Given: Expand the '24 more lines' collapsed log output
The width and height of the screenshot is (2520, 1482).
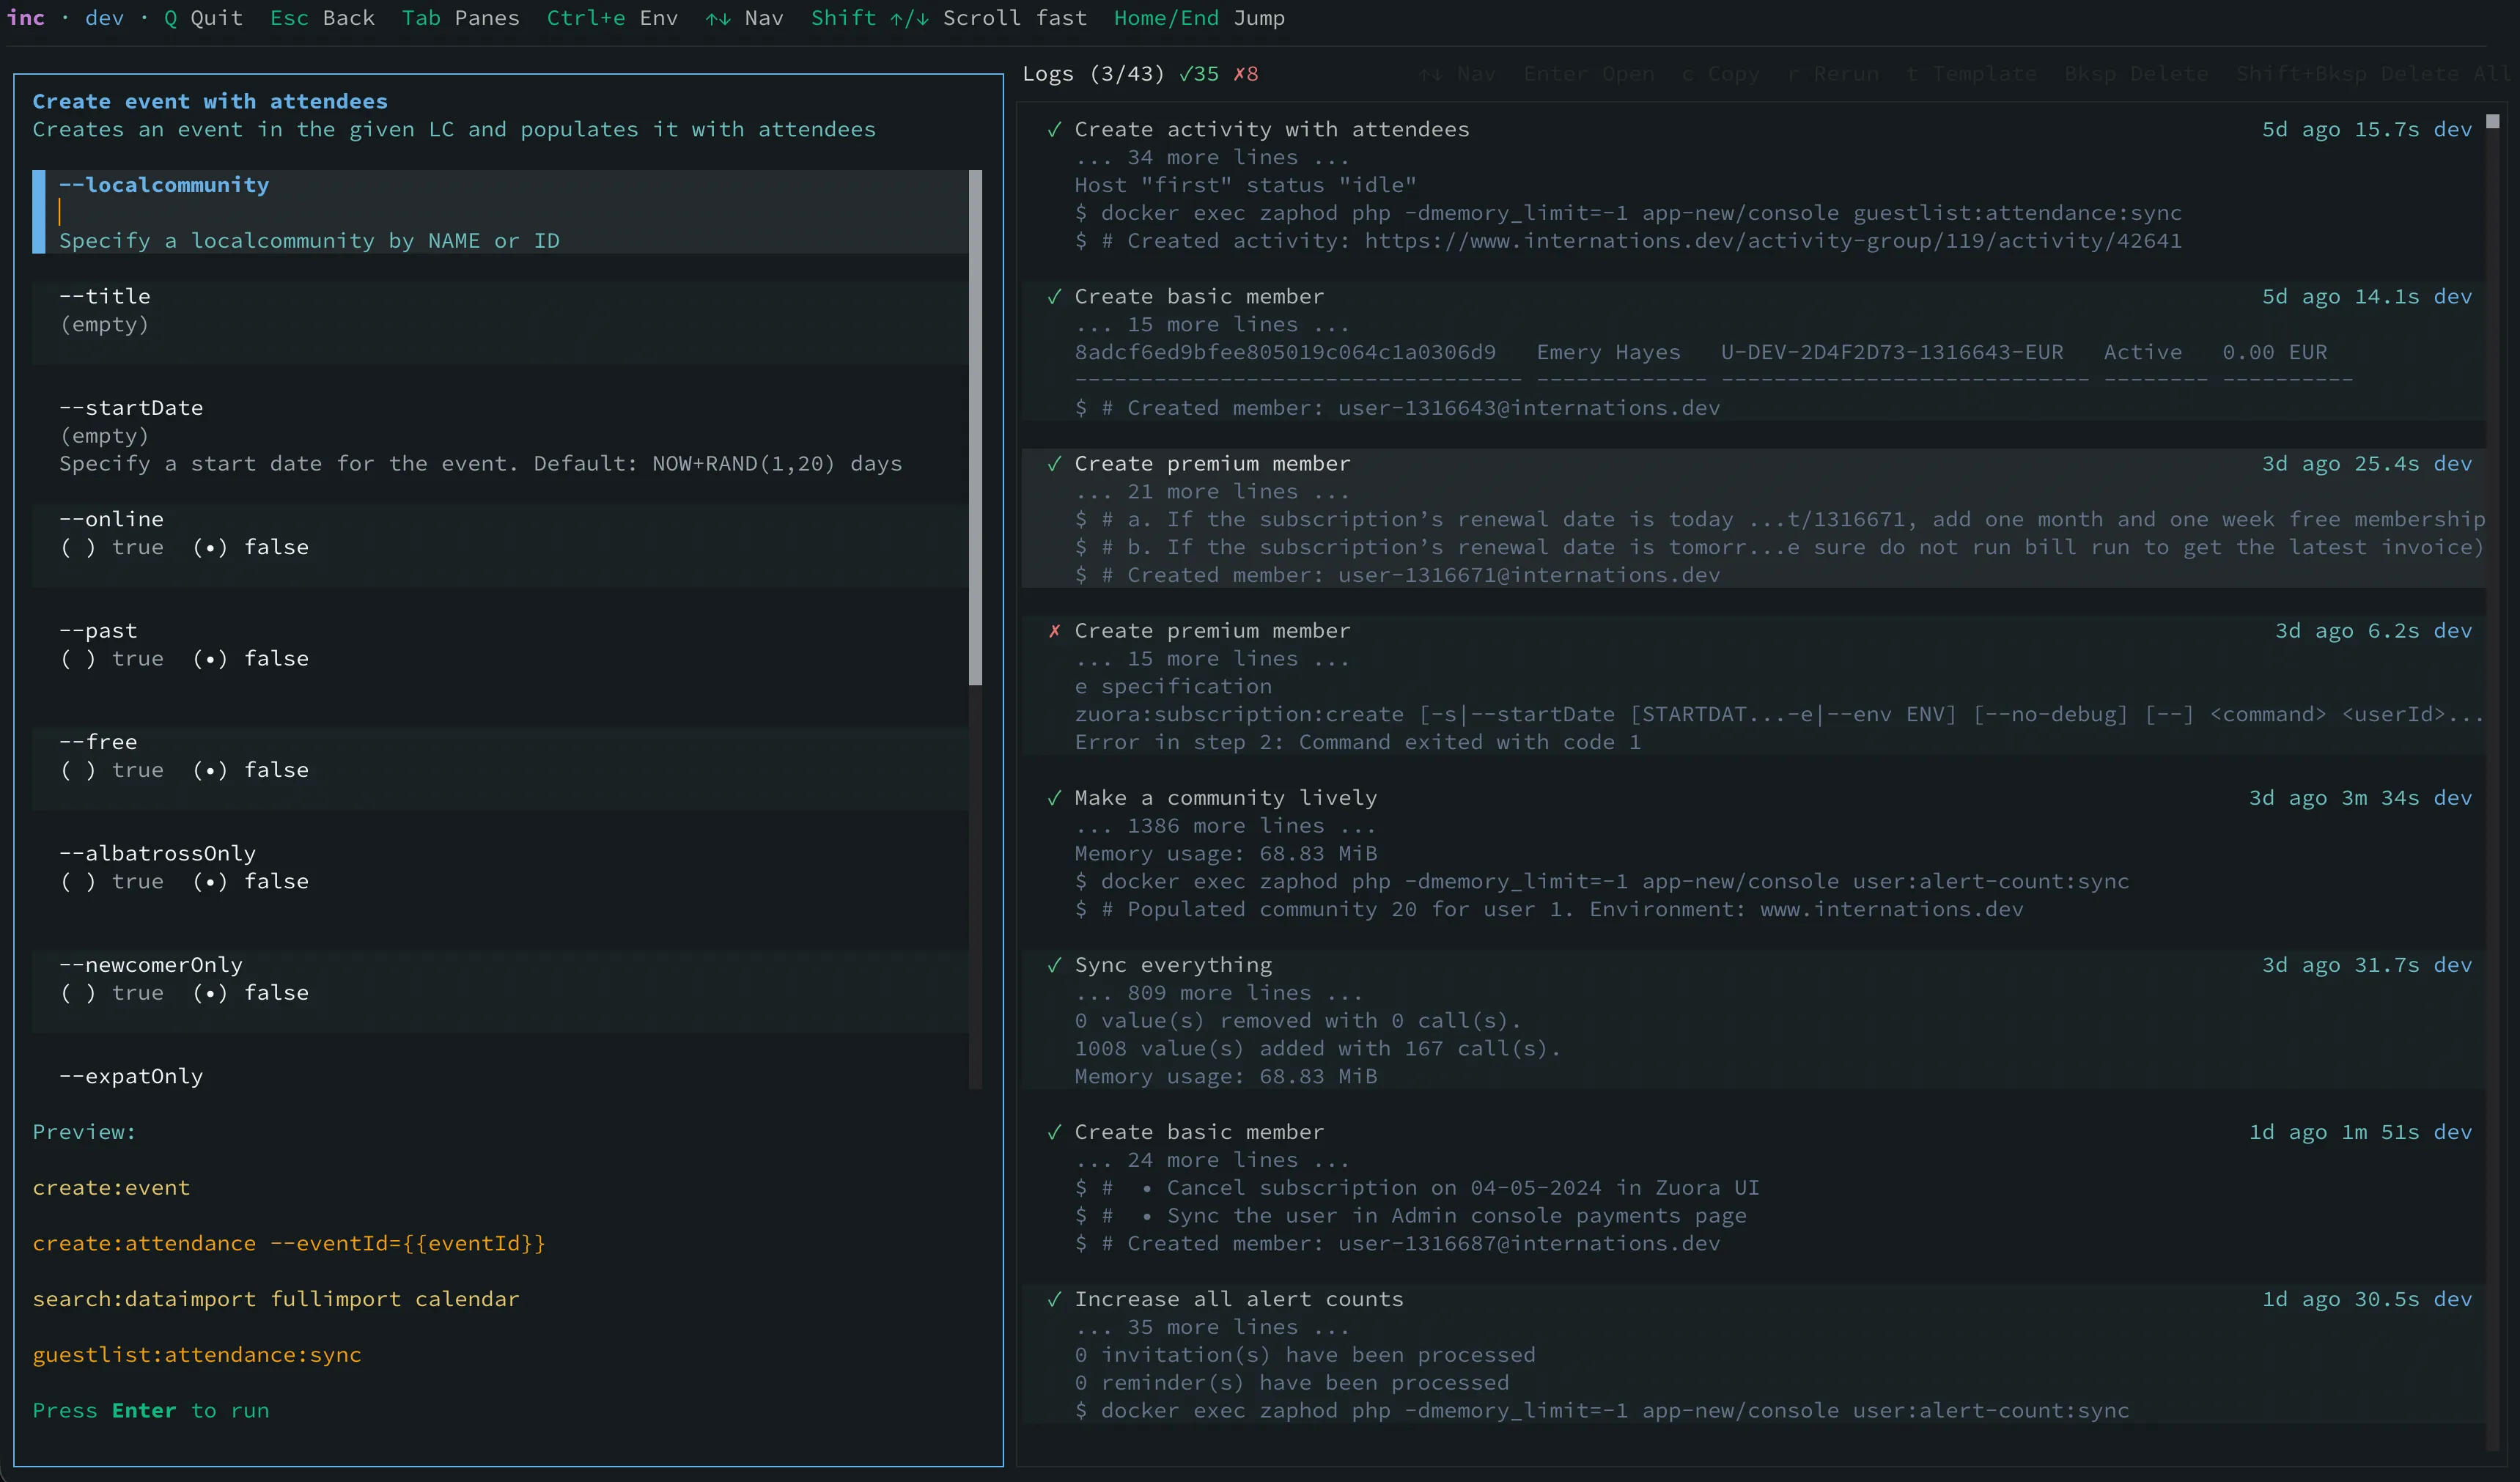Looking at the screenshot, I should [1212, 1160].
